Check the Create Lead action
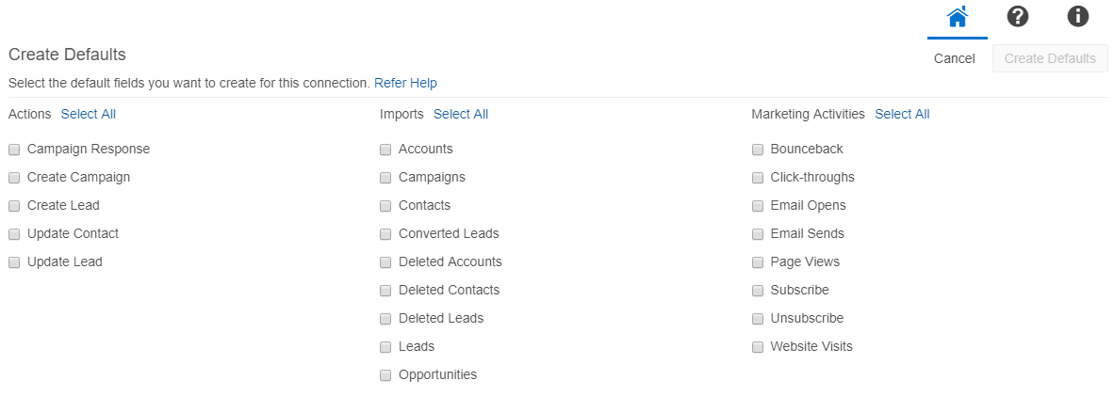The width and height of the screenshot is (1114, 396). point(14,206)
